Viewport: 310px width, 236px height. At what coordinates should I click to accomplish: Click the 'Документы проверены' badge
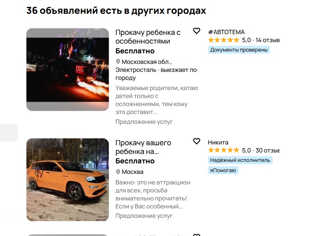[239, 50]
